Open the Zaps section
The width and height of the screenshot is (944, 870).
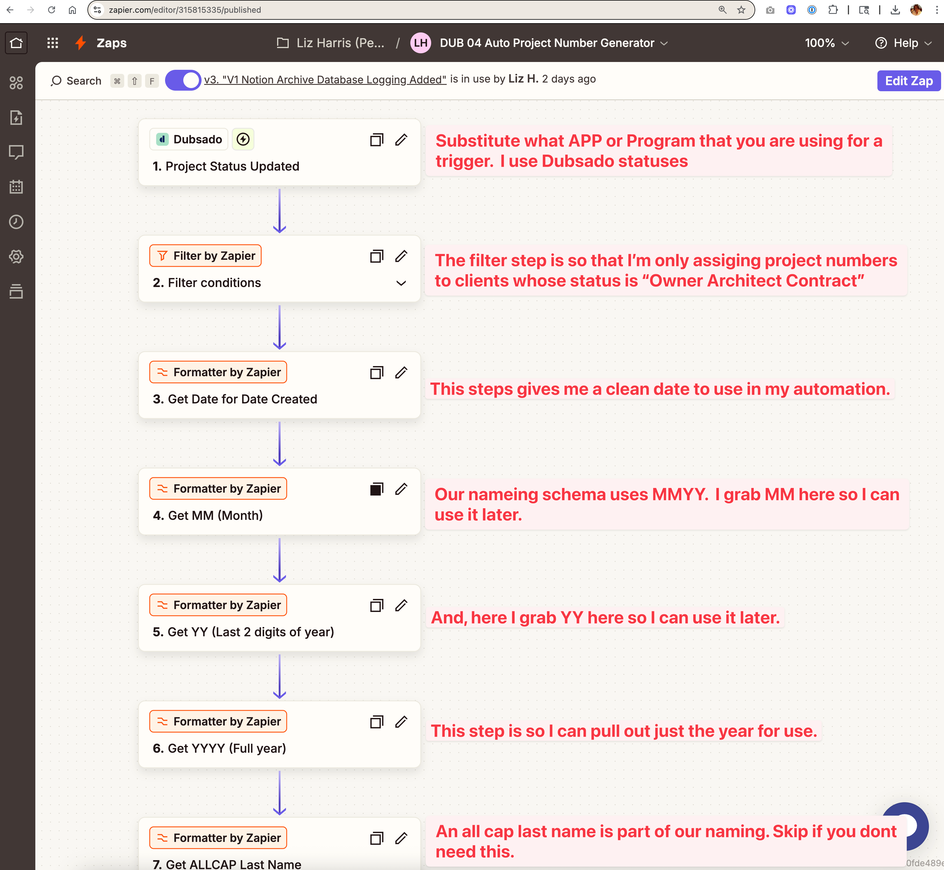[x=111, y=43]
